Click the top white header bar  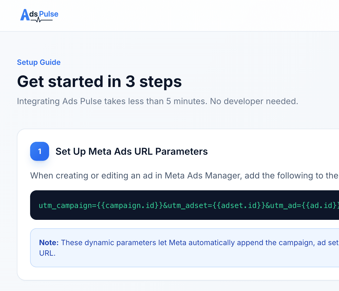(x=169, y=15)
